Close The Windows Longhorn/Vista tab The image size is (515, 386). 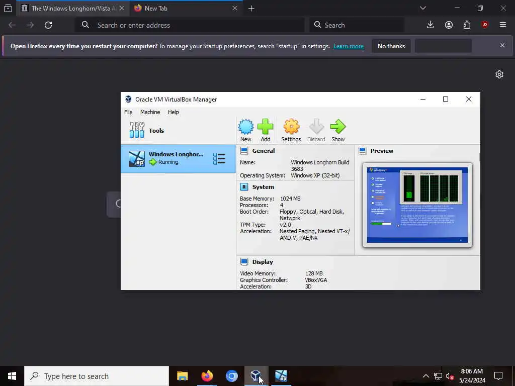tap(122, 8)
